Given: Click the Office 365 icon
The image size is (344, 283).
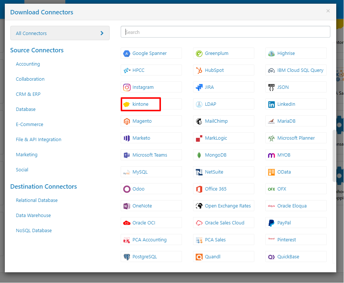Looking at the screenshot, I should (199, 189).
